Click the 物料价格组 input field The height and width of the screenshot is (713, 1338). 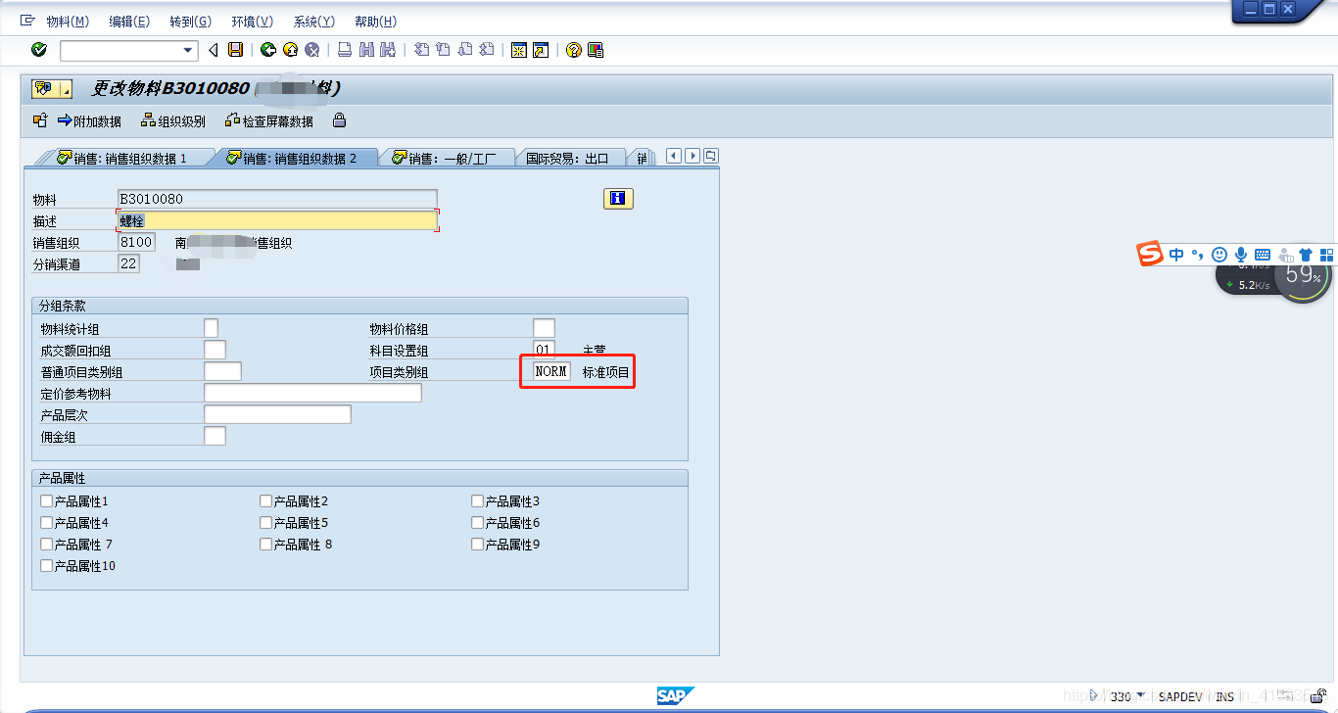coord(544,328)
